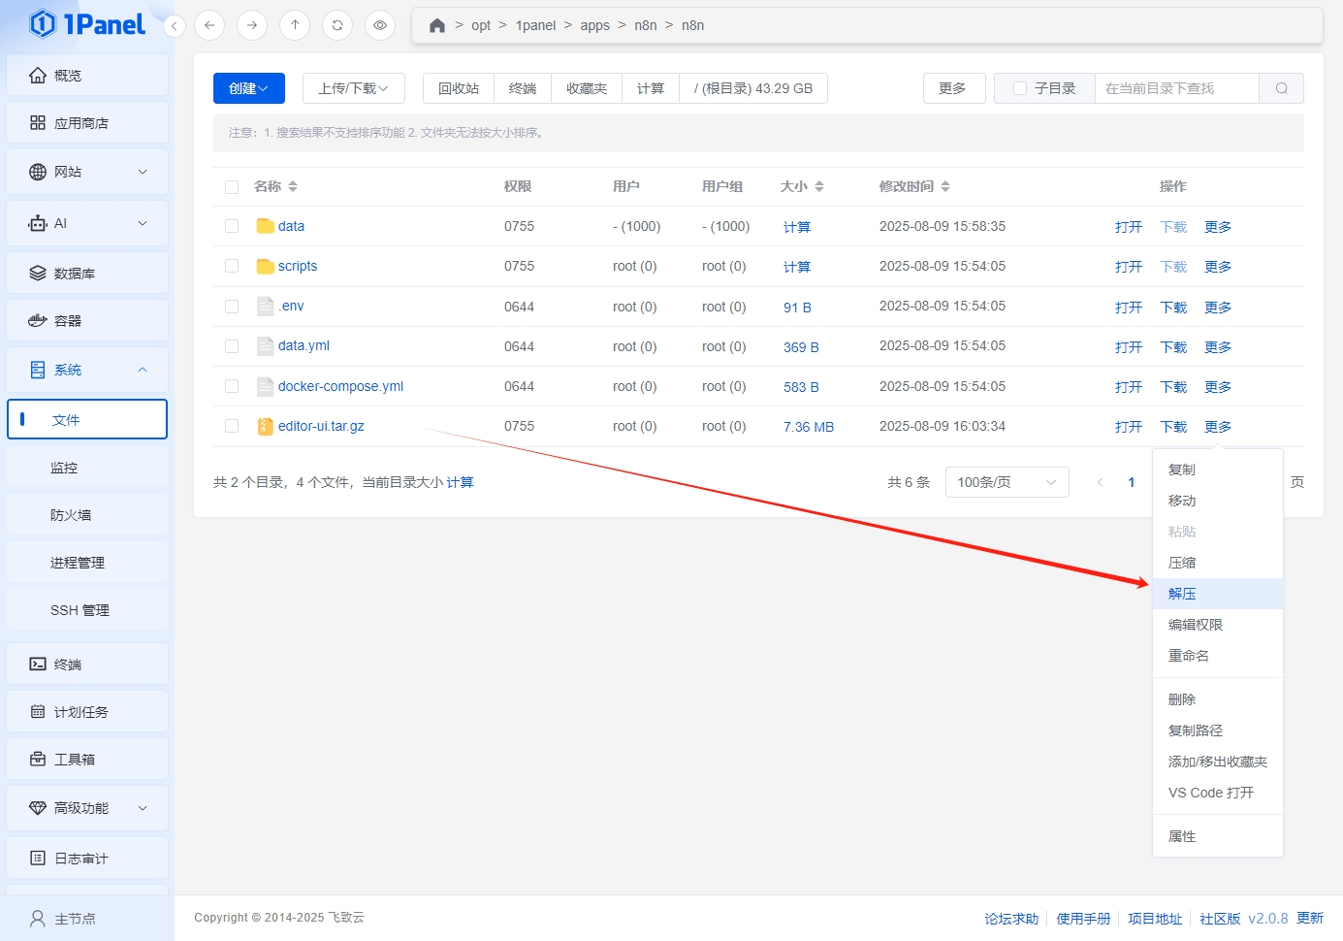This screenshot has height=941, width=1343.
Task: Choose 重命名 rename in context menu
Action: pyautogui.click(x=1218, y=656)
